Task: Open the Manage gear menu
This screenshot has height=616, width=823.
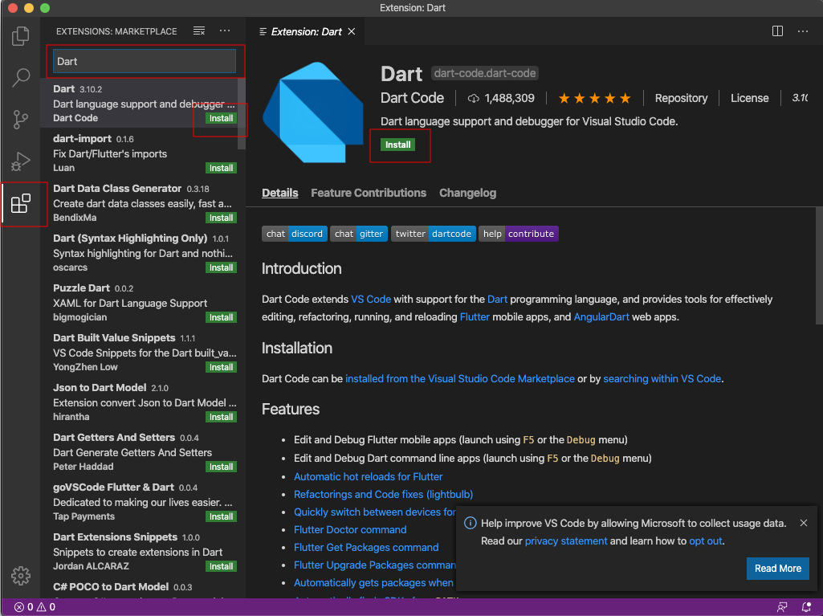Action: tap(20, 576)
